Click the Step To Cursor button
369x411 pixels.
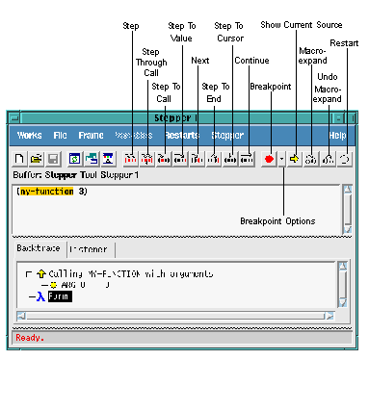(230, 159)
